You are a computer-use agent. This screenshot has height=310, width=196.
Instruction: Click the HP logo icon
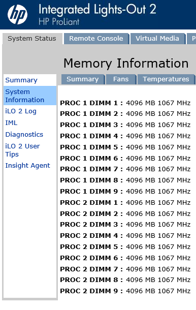point(18,14)
